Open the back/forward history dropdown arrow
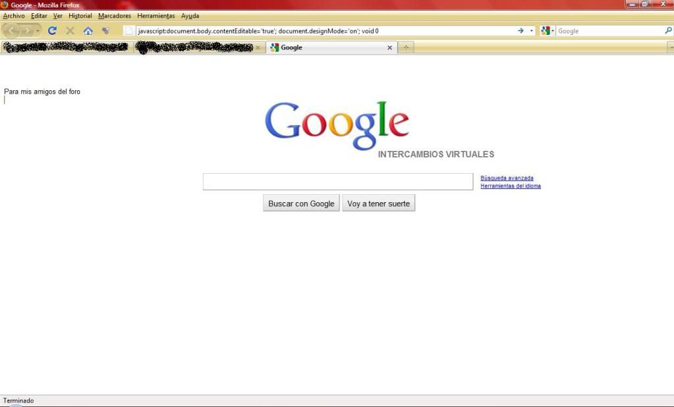This screenshot has height=407, width=674. tap(38, 31)
